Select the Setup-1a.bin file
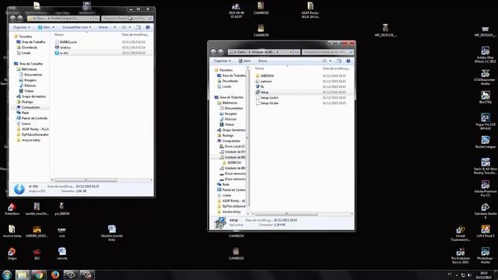The image size is (498, 280). 269,98
